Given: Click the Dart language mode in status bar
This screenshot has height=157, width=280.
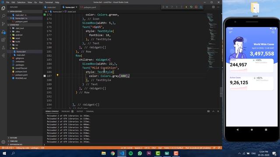Looking at the screenshot, I should coord(160,148).
